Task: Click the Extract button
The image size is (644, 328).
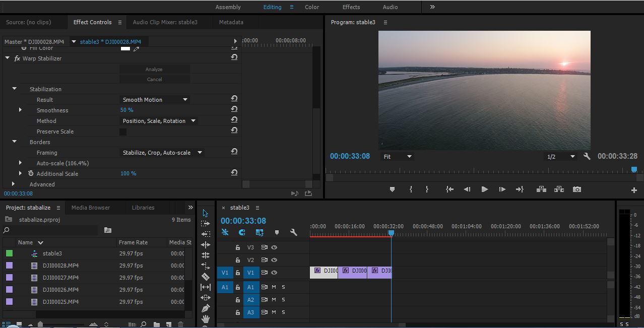Action: click(x=559, y=189)
